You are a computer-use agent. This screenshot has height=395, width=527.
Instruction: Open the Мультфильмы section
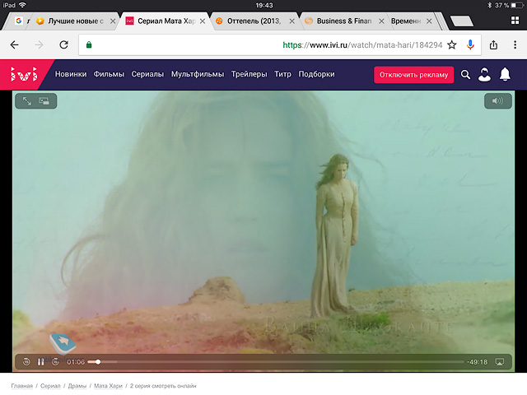(198, 74)
